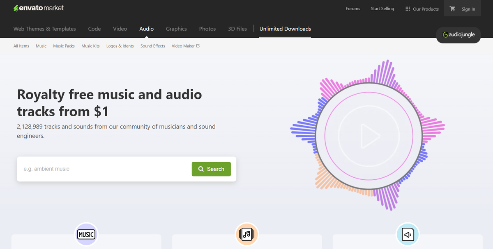Open Unlimited Downloads

coord(285,29)
